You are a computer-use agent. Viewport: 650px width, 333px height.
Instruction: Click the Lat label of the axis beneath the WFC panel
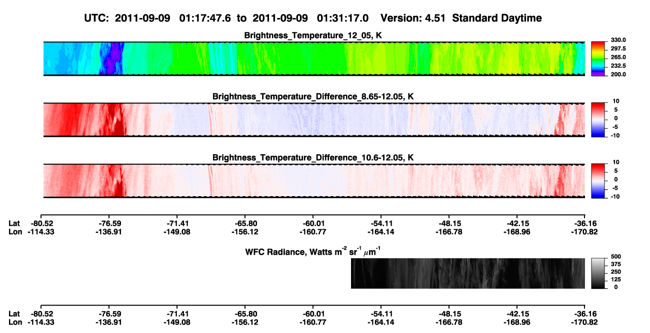click(14, 314)
